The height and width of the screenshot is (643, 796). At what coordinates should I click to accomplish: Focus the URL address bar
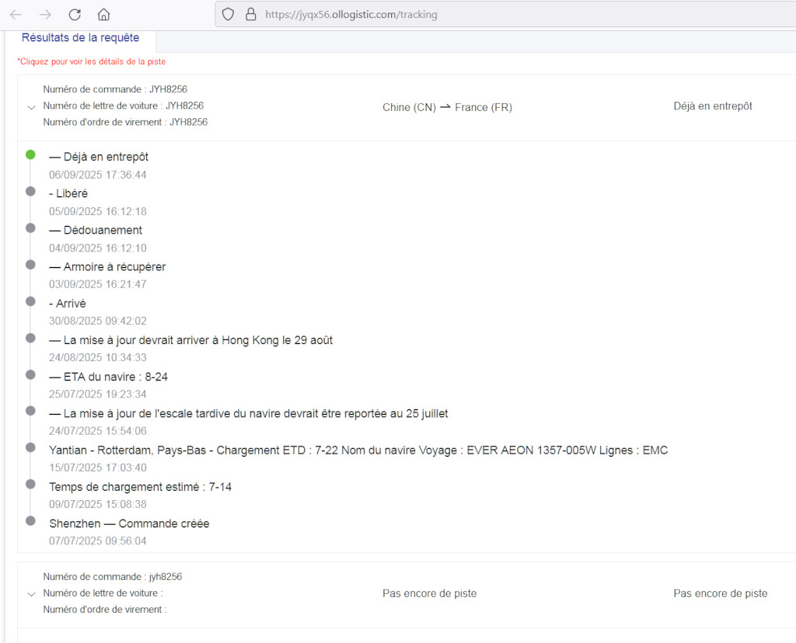coord(466,14)
